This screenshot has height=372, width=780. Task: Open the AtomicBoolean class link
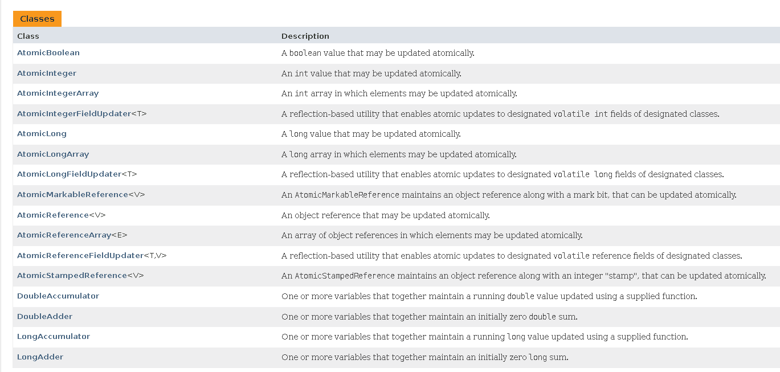(48, 52)
